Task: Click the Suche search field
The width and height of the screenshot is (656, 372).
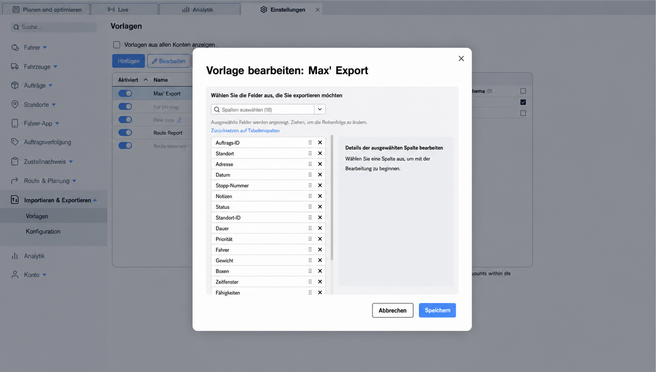Action: (x=54, y=27)
